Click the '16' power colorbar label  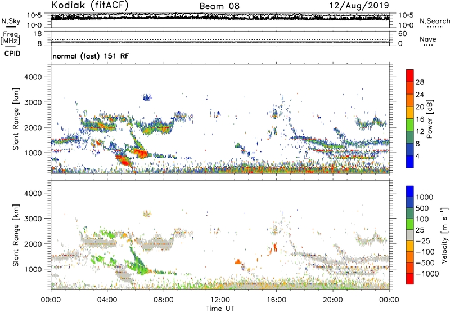[420, 119]
